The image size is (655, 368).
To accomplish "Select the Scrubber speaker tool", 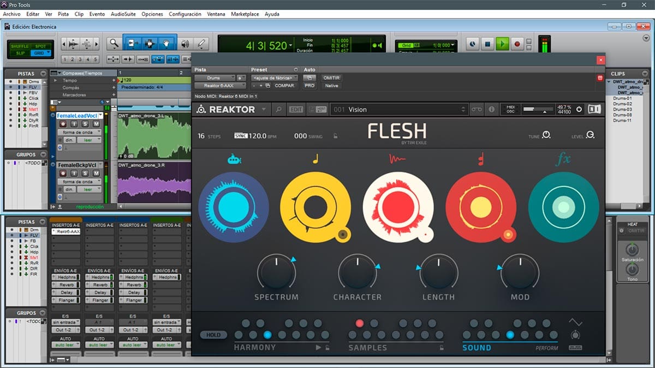I will click(185, 44).
